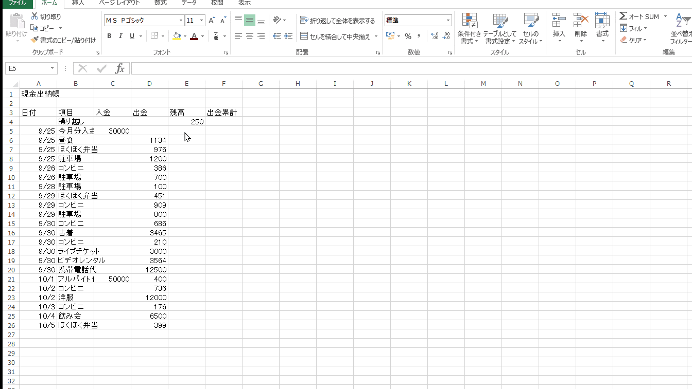The width and height of the screenshot is (692, 389).
Task: Toggle center horizontal alignment
Action: tap(250, 36)
